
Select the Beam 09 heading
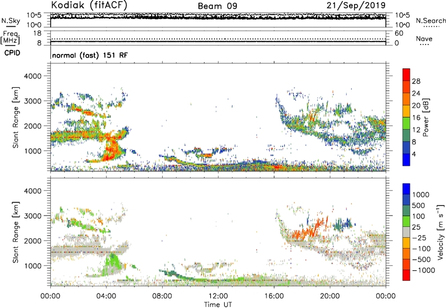[217, 6]
